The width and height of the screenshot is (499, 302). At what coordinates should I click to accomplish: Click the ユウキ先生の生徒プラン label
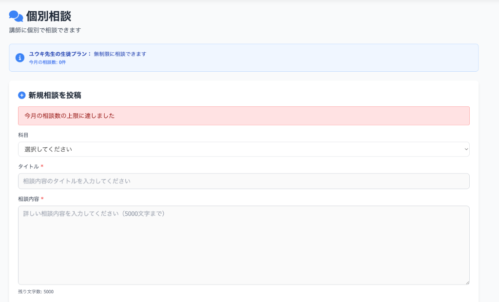(60, 54)
